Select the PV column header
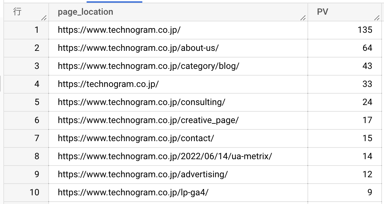 (345, 12)
